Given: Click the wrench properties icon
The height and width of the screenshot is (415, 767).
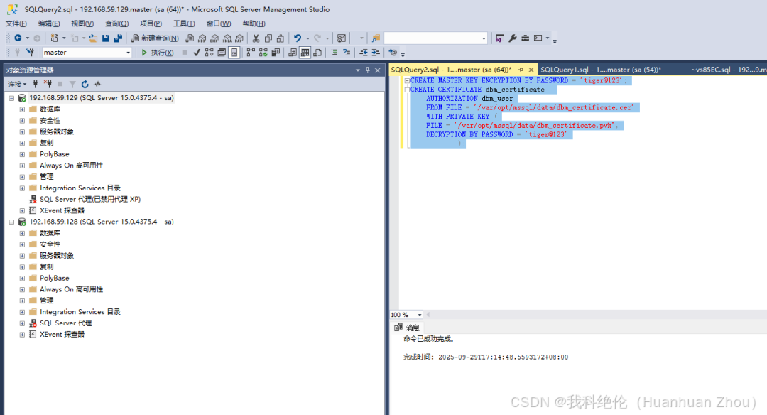Looking at the screenshot, I should 513,38.
